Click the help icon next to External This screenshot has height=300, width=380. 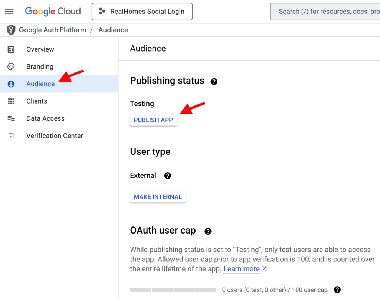tap(167, 176)
